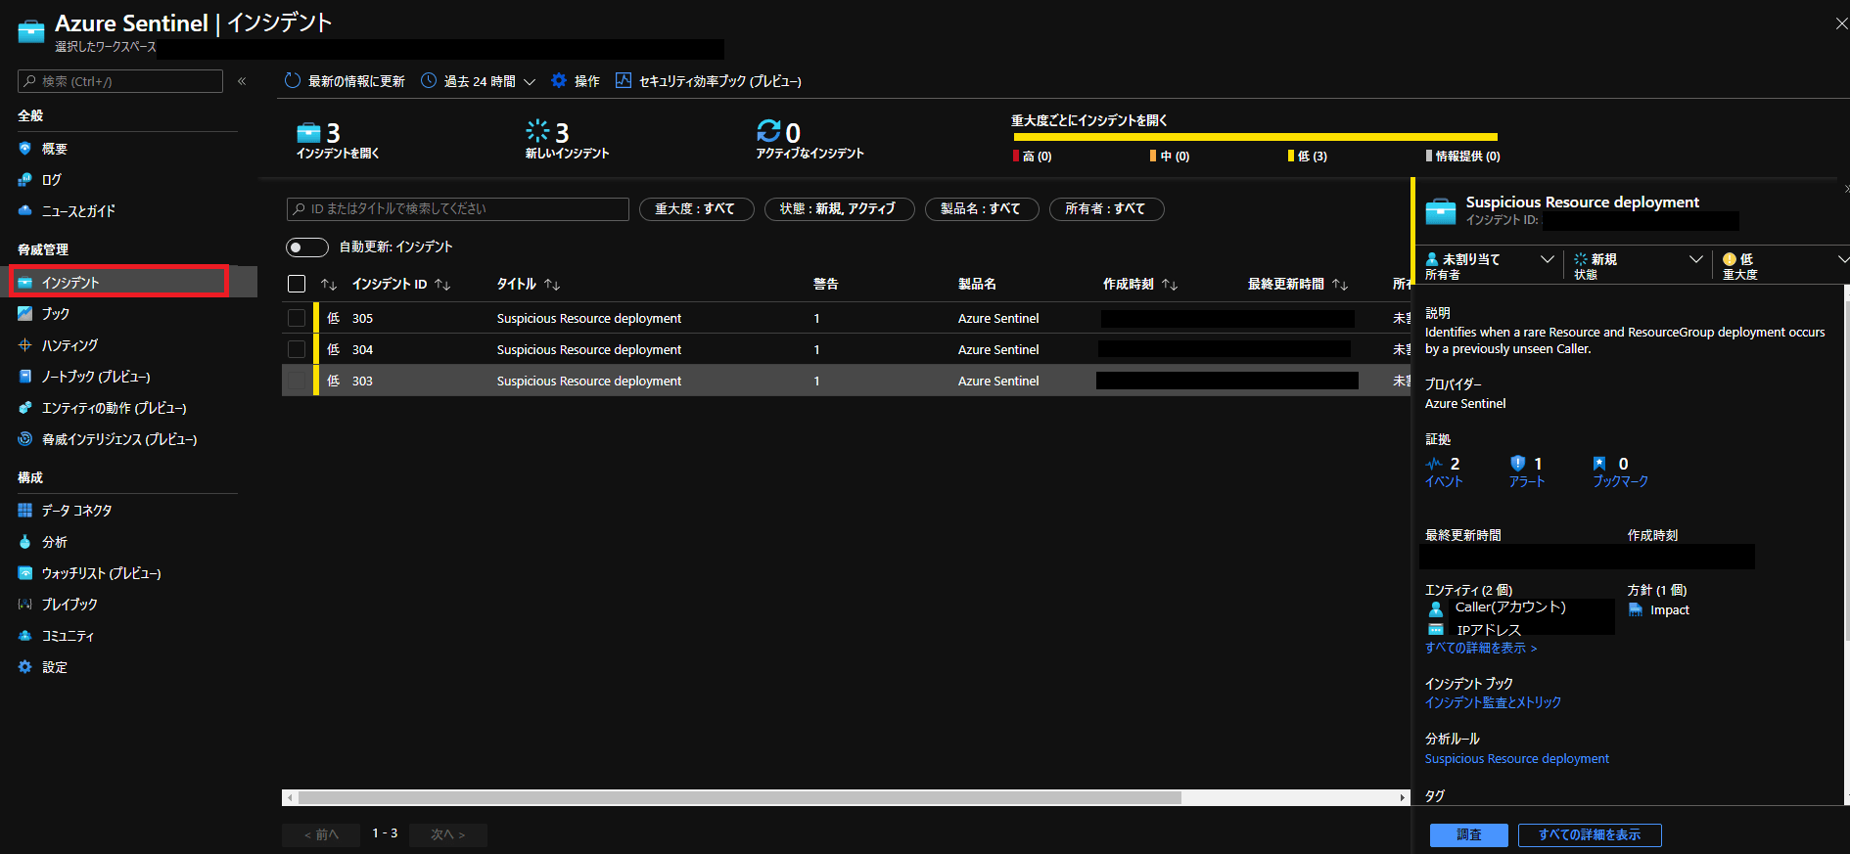Click the アラート shield icon in details

click(x=1518, y=463)
